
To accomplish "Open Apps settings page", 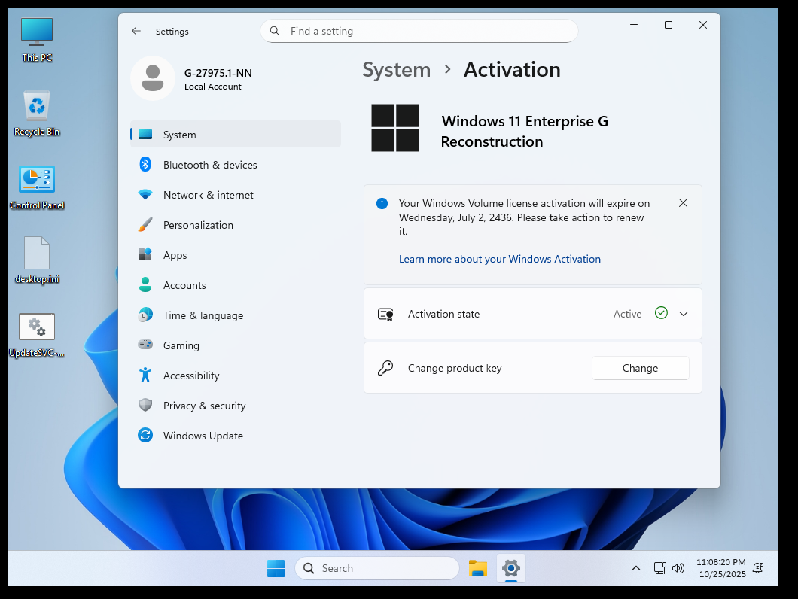I will pos(236,254).
